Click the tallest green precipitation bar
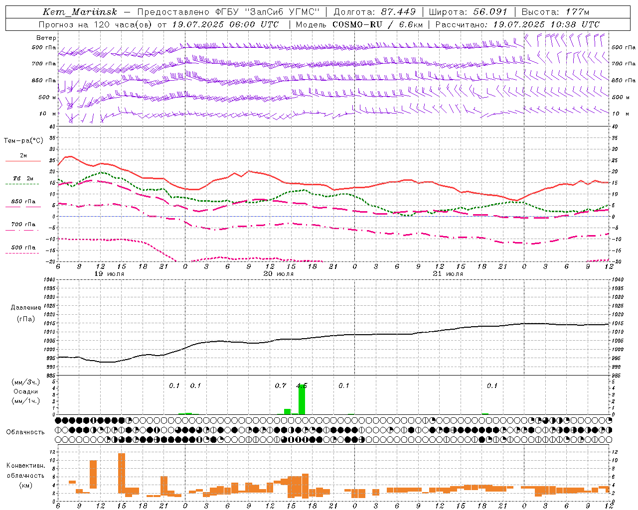 coord(302,399)
